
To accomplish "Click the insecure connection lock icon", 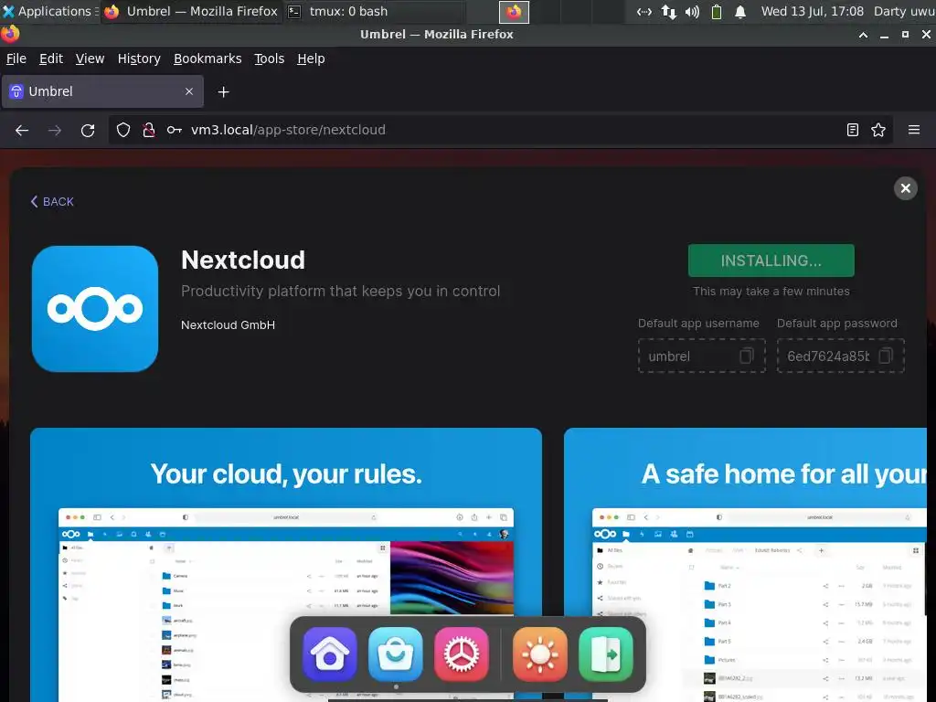I will point(149,130).
